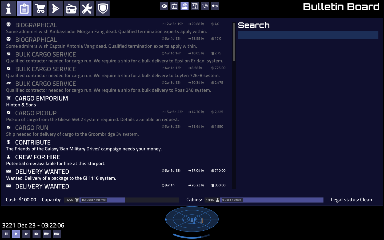Pause the game time
384x240 pixels.
(6, 234)
